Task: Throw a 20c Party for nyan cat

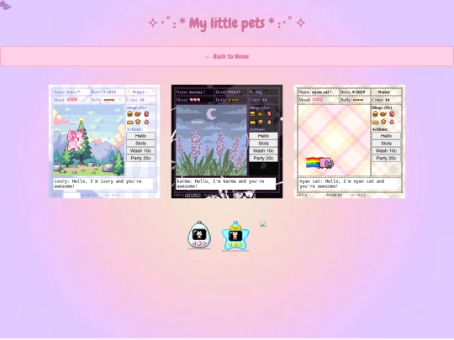Action: (x=386, y=158)
